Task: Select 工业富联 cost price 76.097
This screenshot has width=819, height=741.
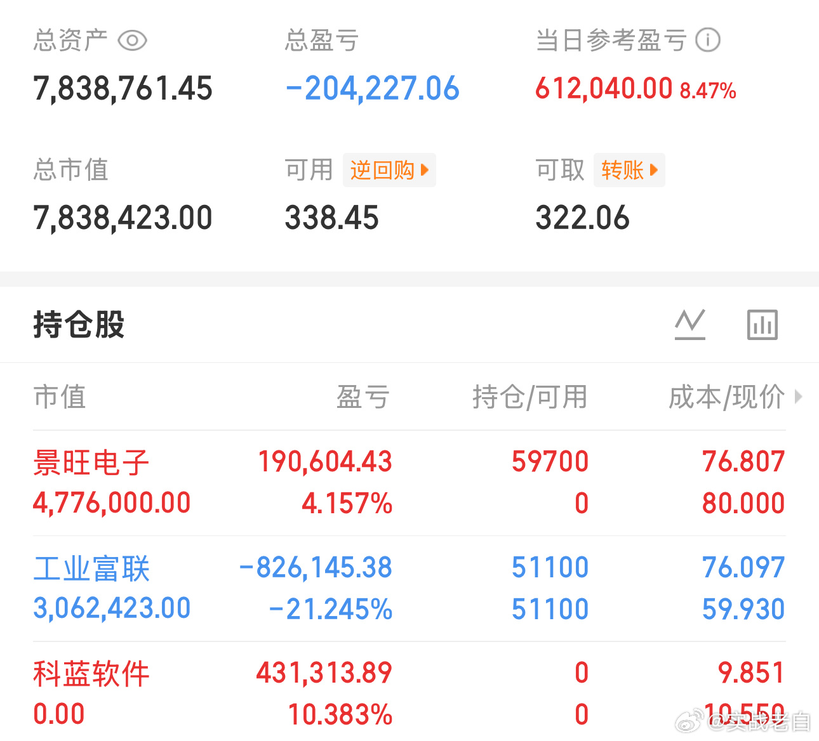Action: point(743,568)
